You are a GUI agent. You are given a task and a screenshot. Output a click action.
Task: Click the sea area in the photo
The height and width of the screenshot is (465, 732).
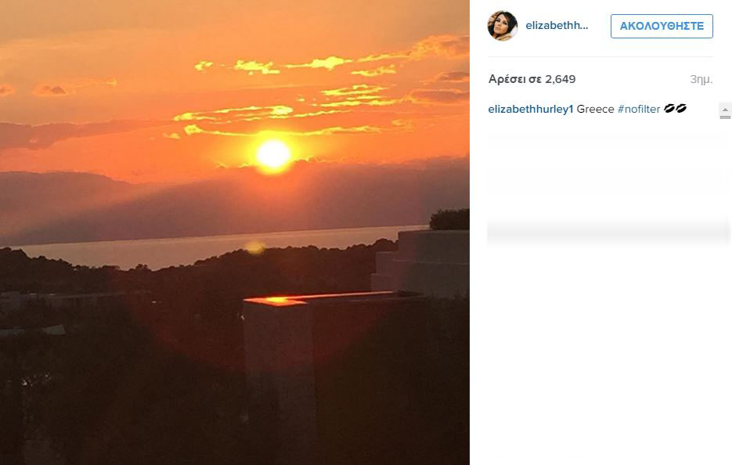pos(196,250)
